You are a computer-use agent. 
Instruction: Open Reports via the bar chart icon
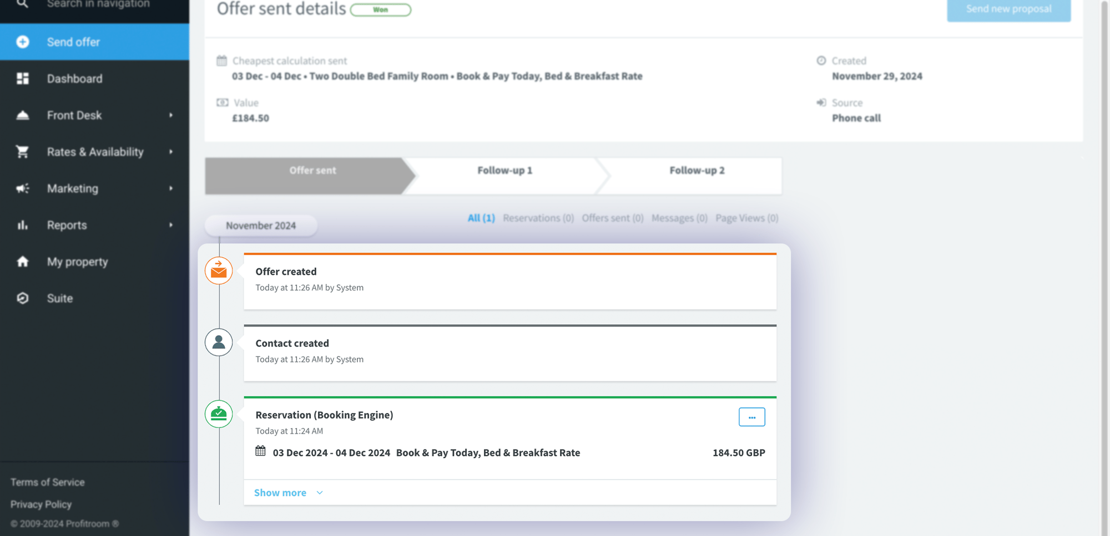tap(22, 224)
